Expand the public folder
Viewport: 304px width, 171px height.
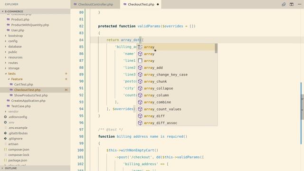(13, 52)
